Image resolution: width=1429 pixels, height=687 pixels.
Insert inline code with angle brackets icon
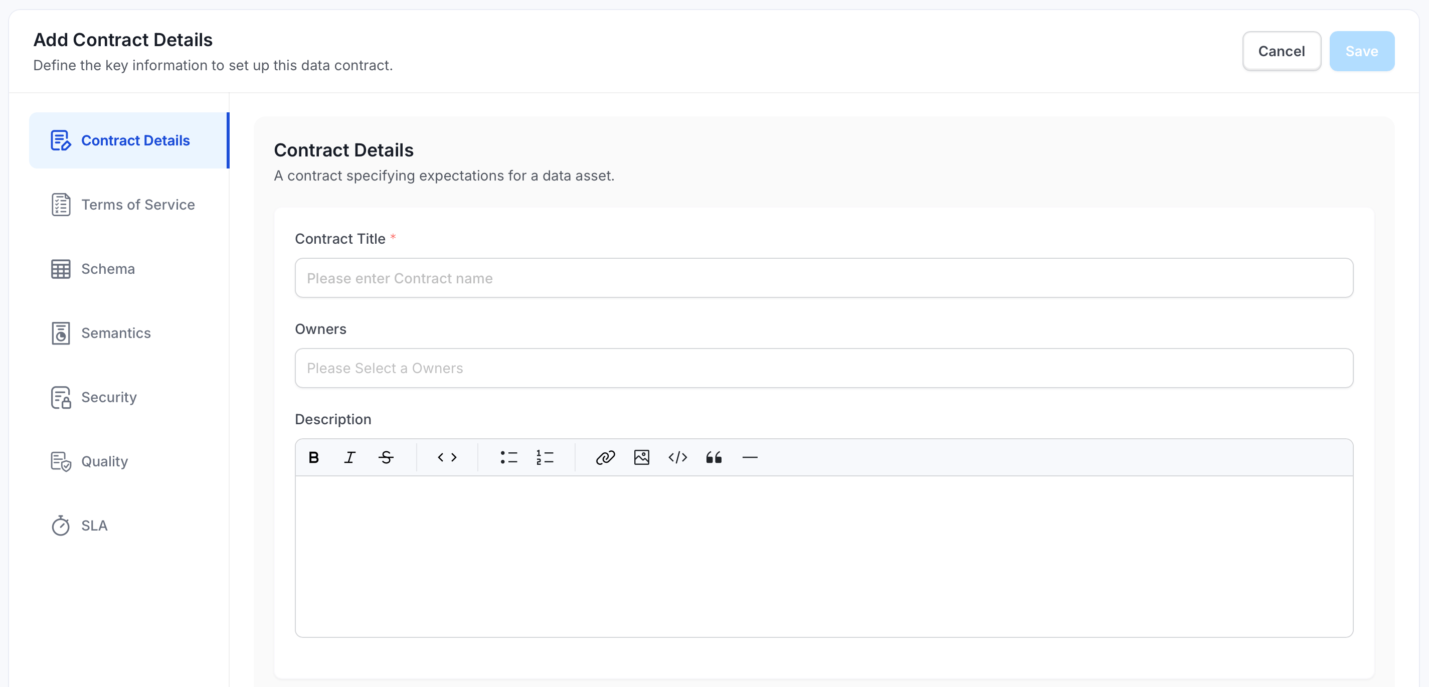tap(447, 457)
